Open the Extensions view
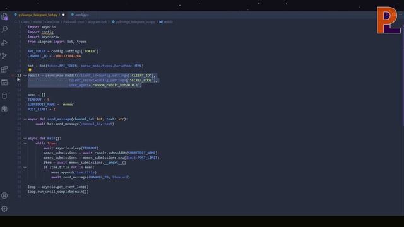This screenshot has width=404, height=227. (x=4, y=69)
